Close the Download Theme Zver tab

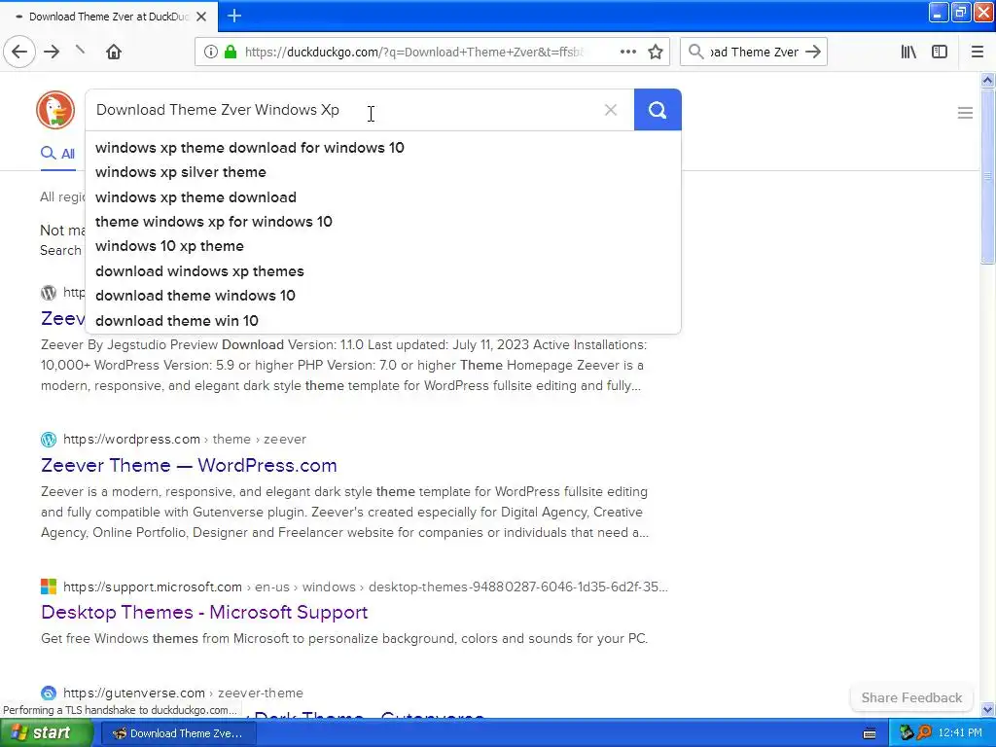[201, 17]
